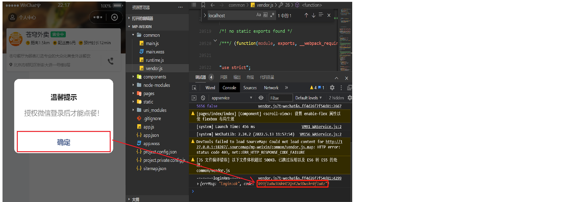Click the 确定 confirm button in dialog
Viewport: 573px width, 202px height.
click(64, 142)
